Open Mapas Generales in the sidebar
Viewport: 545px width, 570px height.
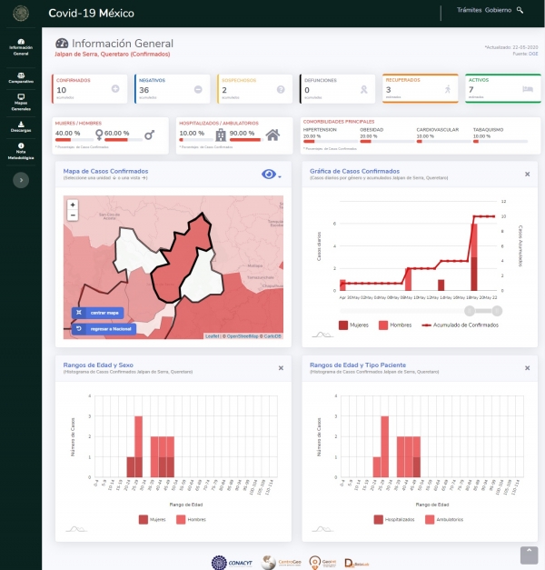pyautogui.click(x=21, y=101)
